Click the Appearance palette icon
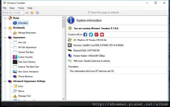 tap(10, 38)
